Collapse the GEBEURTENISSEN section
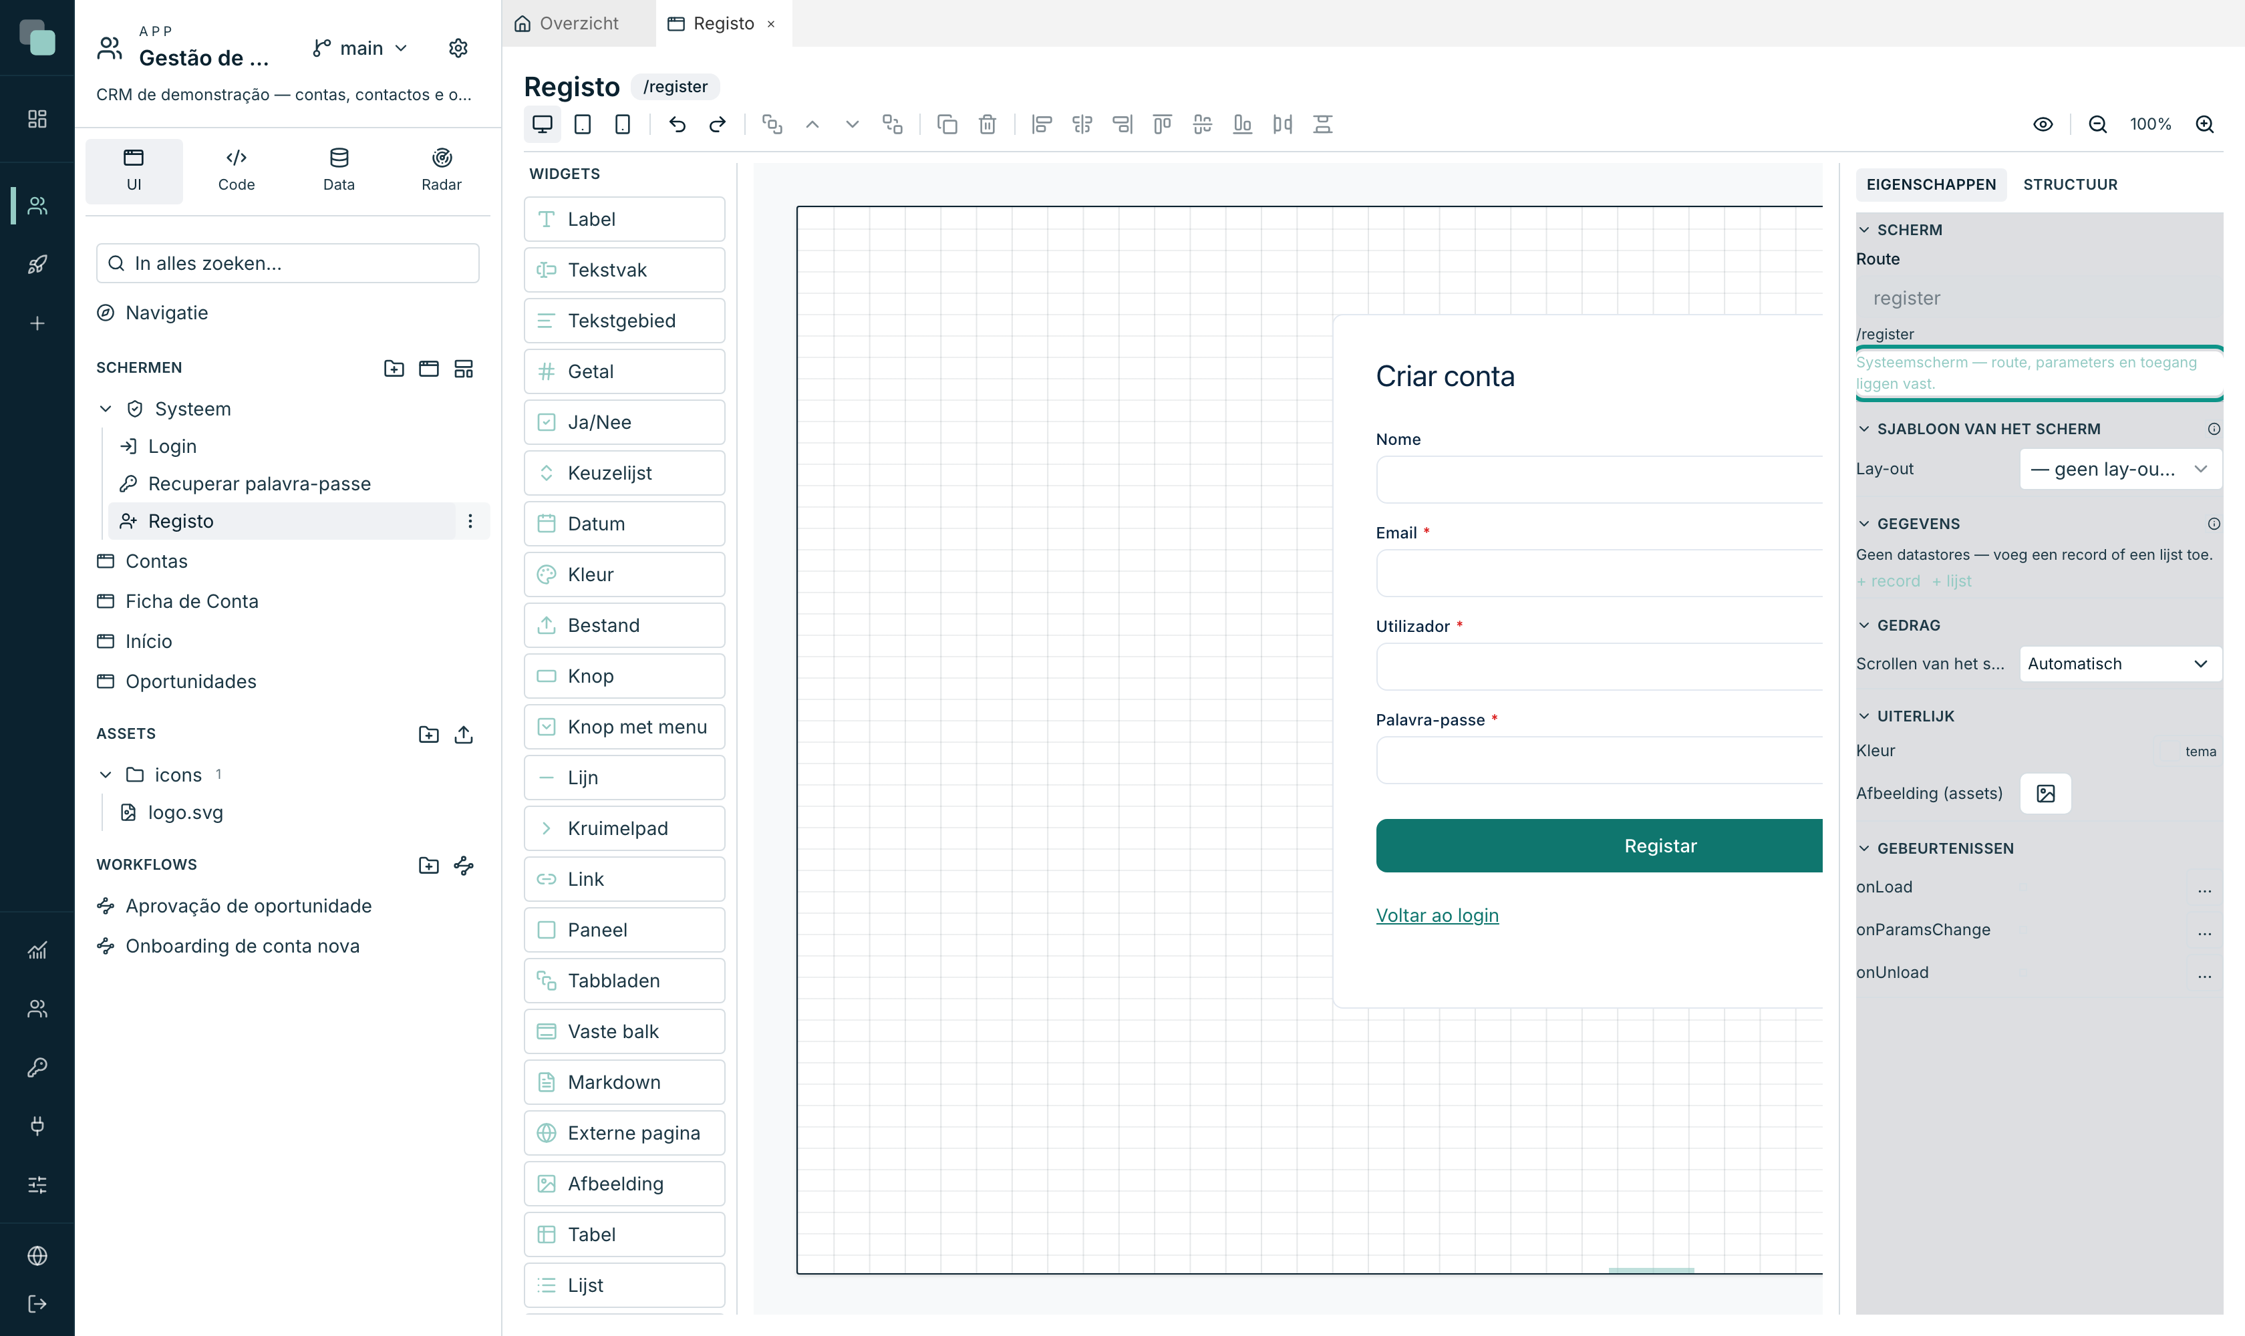Viewport: 2245px width, 1336px height. [1863, 848]
